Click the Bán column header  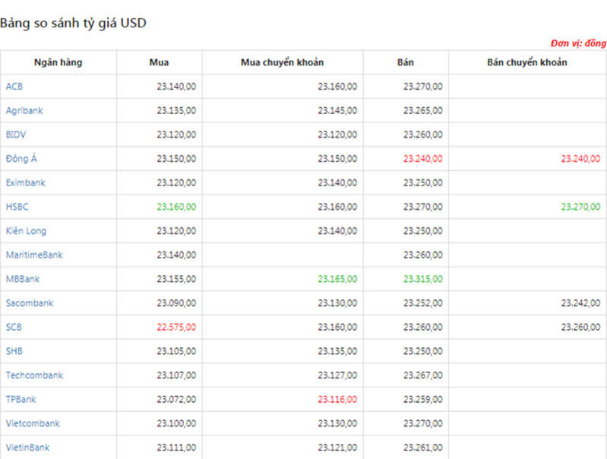point(406,62)
